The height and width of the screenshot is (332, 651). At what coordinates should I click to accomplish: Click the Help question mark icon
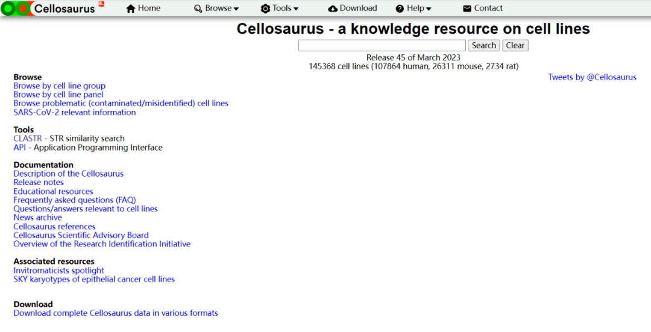[x=400, y=8]
